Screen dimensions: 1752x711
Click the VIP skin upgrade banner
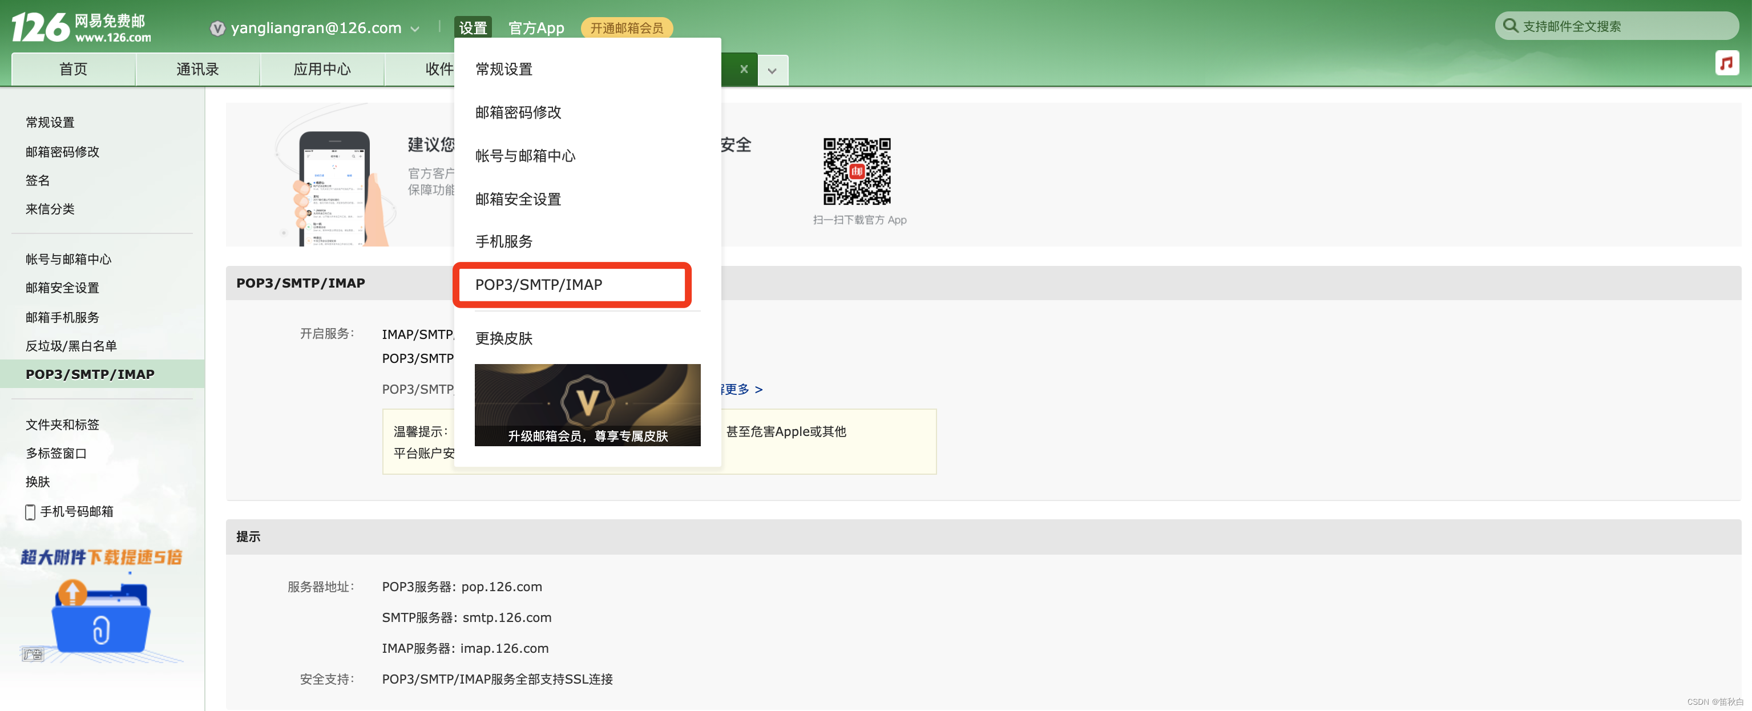587,405
